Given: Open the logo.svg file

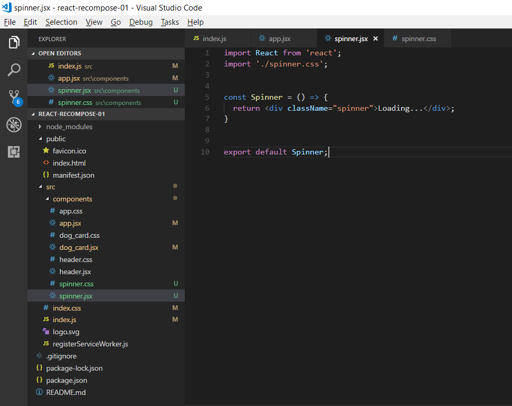Looking at the screenshot, I should click(x=67, y=331).
